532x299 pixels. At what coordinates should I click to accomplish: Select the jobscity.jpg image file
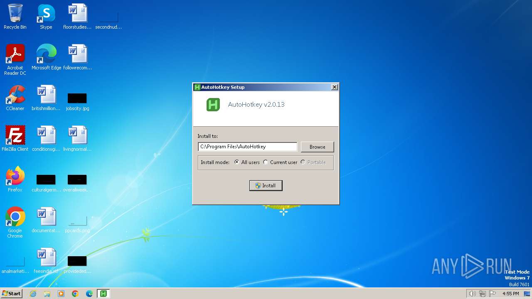[x=77, y=102]
